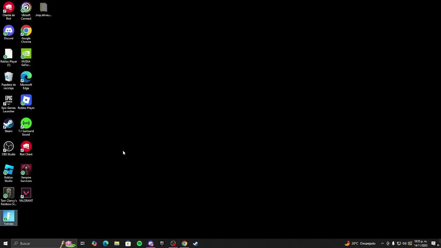
Task: Select the Google Chrome desktop shortcut
Action: (26, 34)
